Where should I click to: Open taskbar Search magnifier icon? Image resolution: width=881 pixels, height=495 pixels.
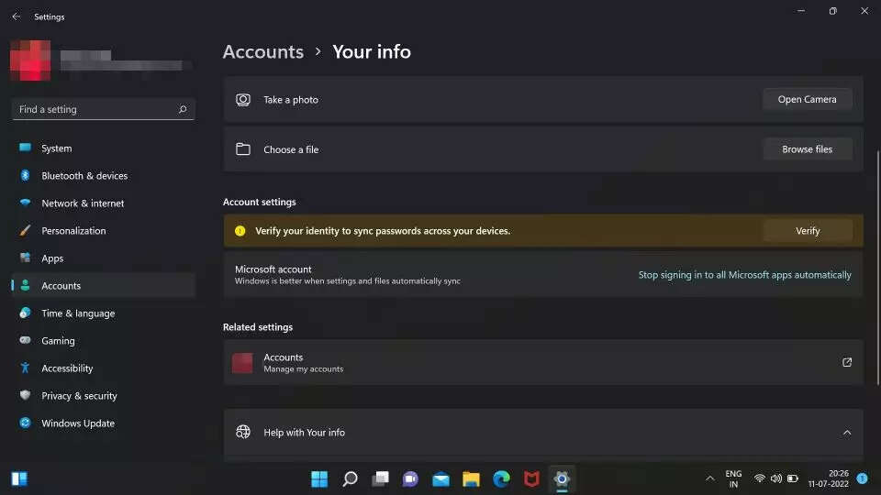tap(350, 478)
